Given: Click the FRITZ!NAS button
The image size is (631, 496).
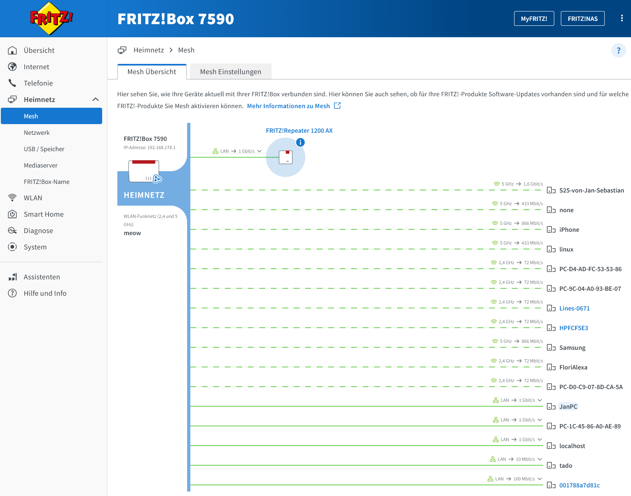Looking at the screenshot, I should point(583,18).
